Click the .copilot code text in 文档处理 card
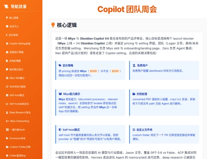 pos(175,99)
